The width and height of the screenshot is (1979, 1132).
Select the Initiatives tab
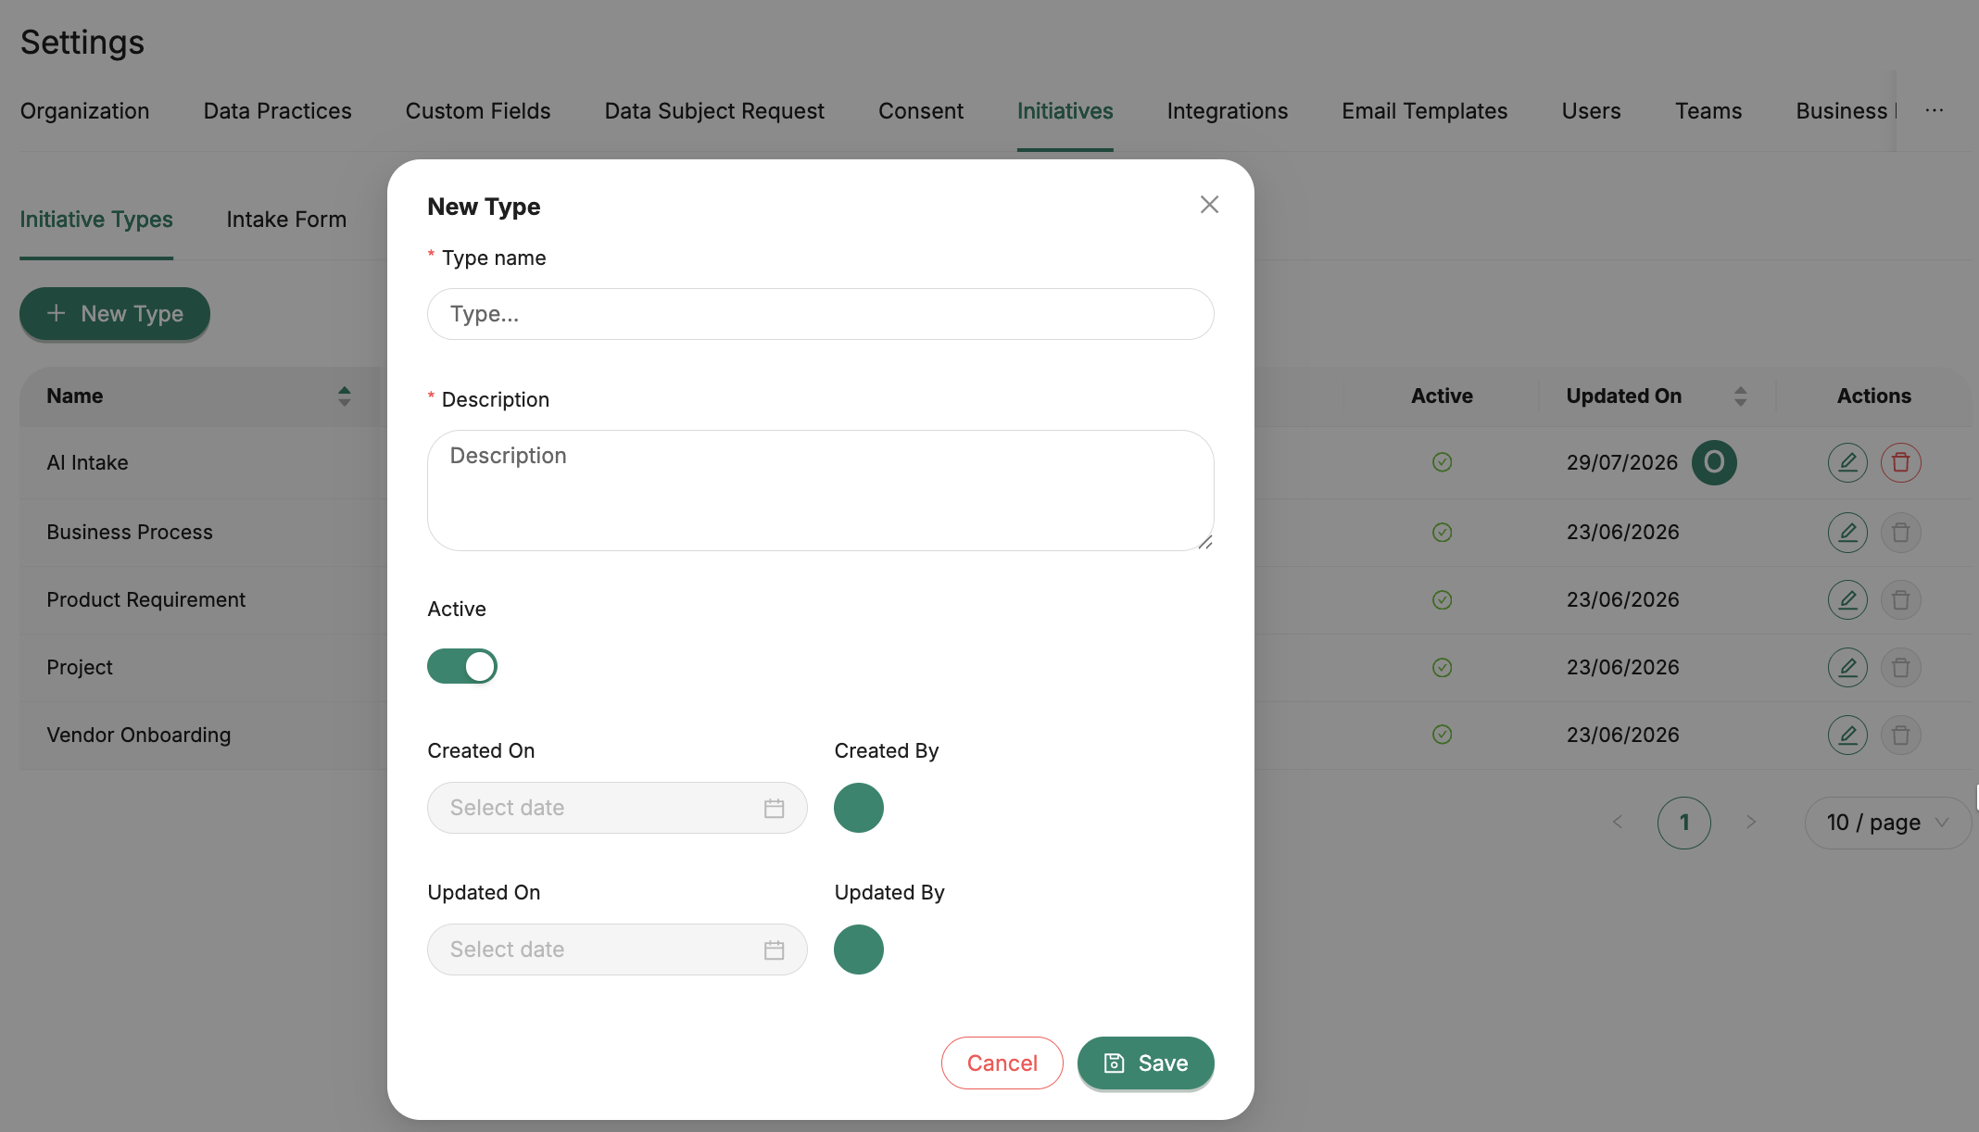pyautogui.click(x=1065, y=111)
